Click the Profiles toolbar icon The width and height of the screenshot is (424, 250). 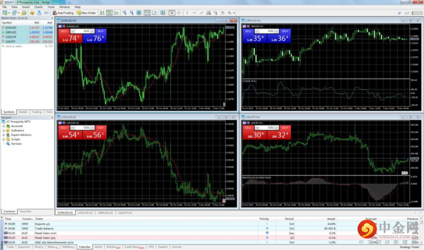tap(14, 13)
